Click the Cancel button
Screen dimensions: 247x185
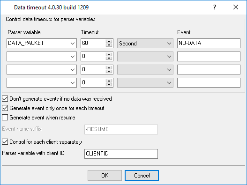(142, 175)
